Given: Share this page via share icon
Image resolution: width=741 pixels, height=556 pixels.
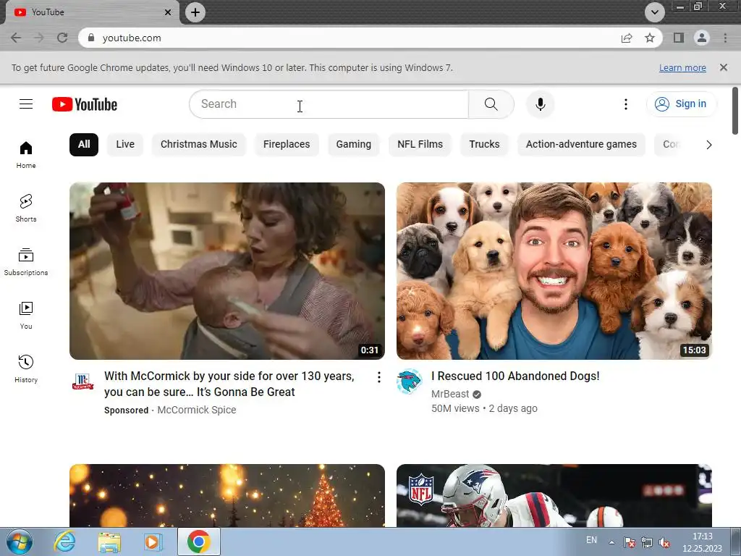Looking at the screenshot, I should point(627,38).
